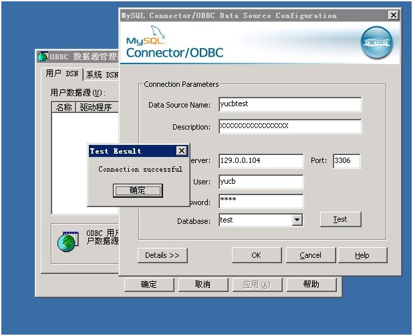Click 应用(A) in ODBC administrator window
This screenshot has height=336, width=413.
coord(257,285)
